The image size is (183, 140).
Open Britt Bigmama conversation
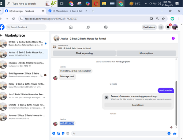coord(24,75)
